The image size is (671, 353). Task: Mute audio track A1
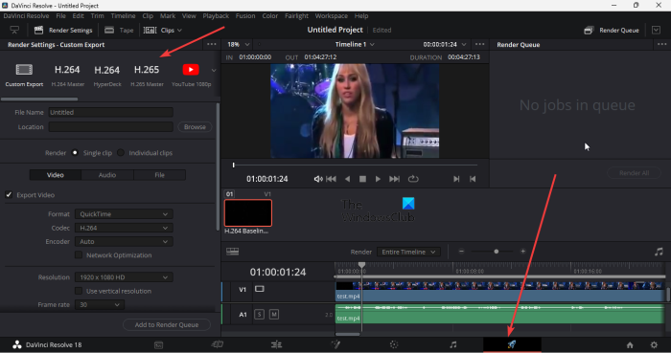click(x=274, y=314)
